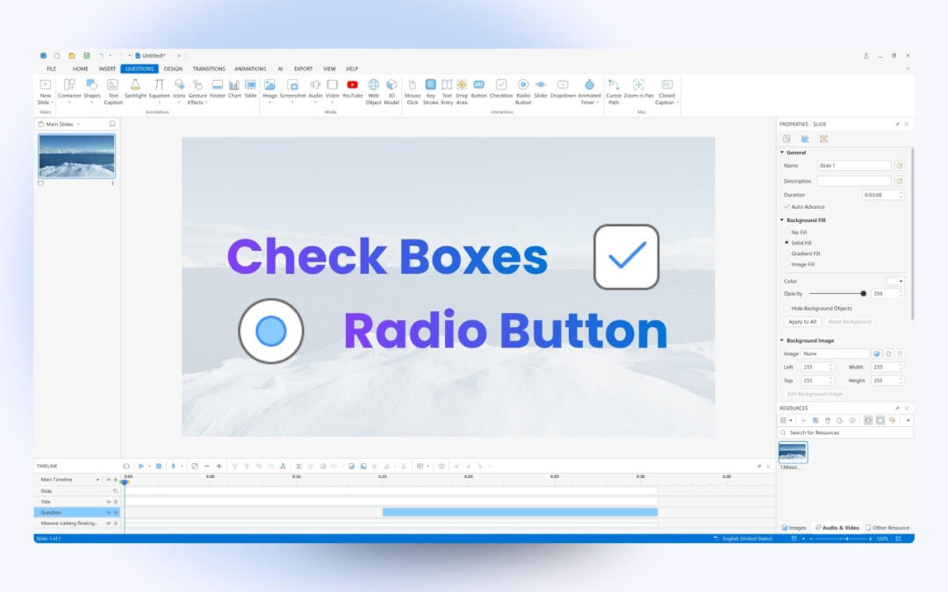Open the New Slide dropdown
Viewport: 948px width, 592px height.
(46, 91)
